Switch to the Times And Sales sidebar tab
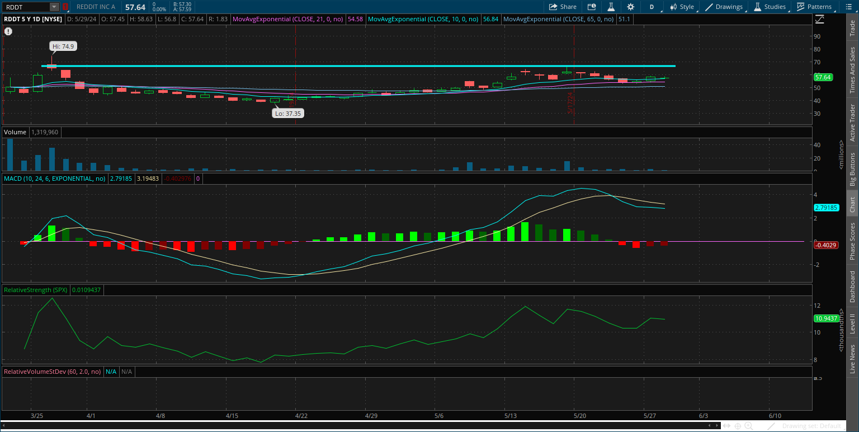Screen dimensions: 859x432 click(x=852, y=70)
